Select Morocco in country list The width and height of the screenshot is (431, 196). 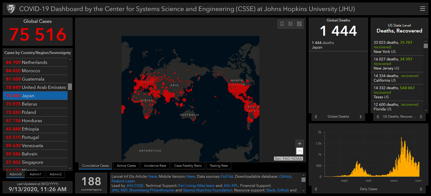coord(35,71)
